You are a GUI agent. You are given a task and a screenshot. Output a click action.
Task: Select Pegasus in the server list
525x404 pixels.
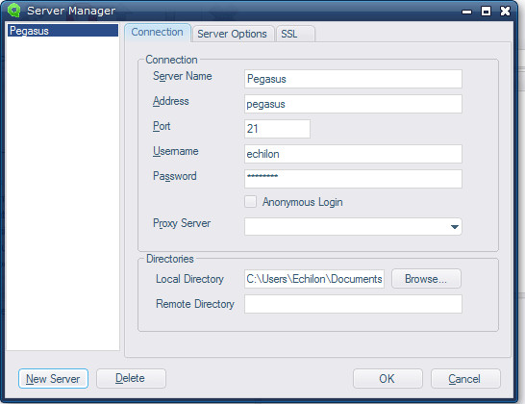[62, 31]
